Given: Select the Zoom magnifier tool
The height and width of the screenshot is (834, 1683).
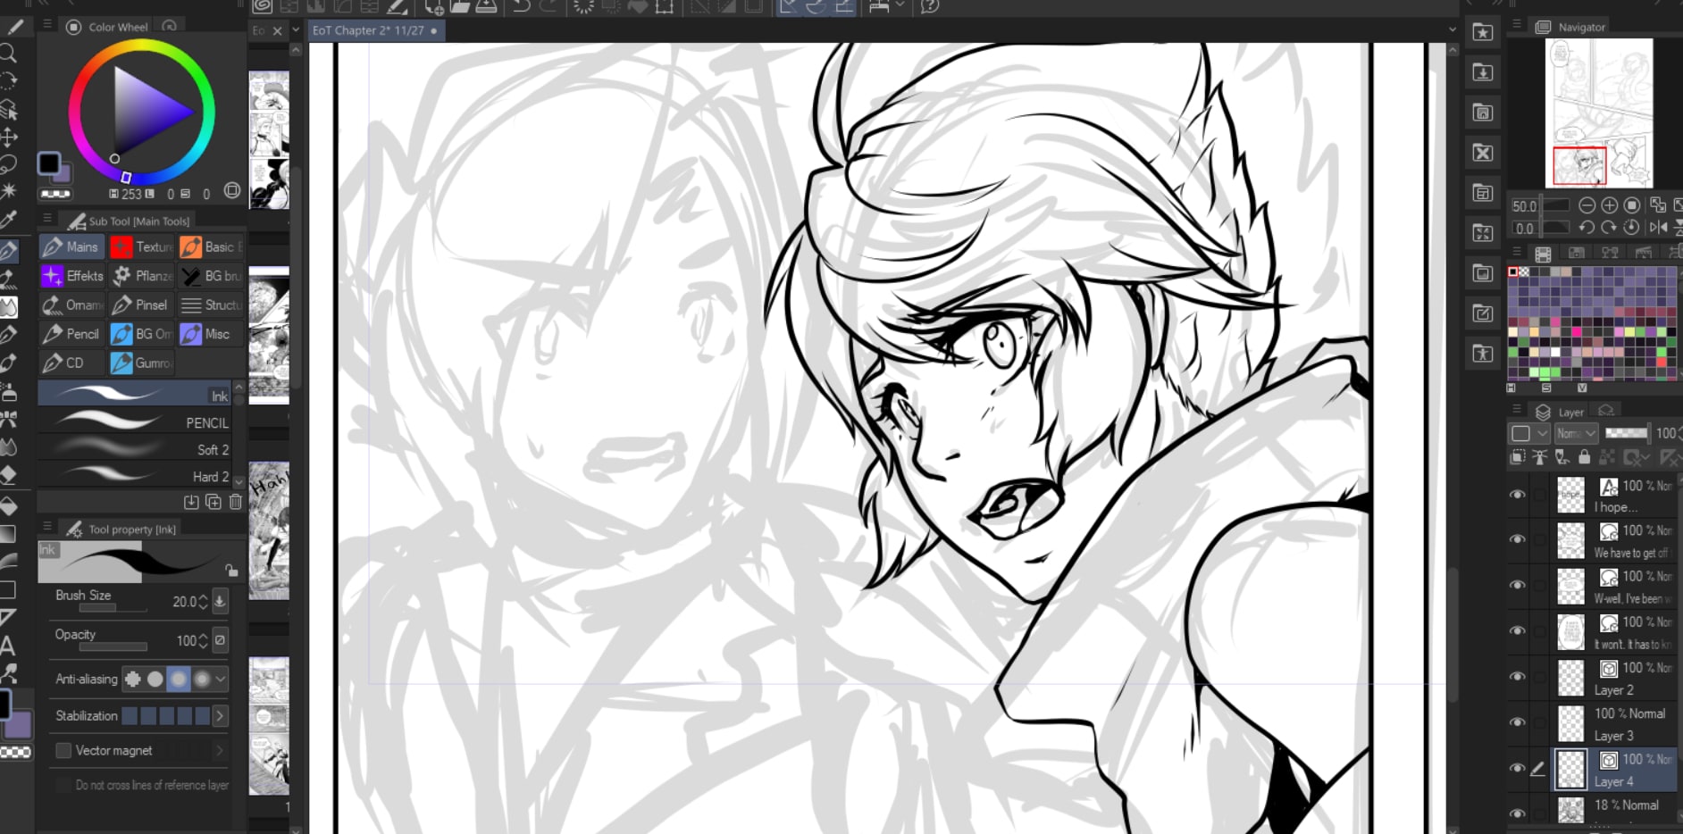Looking at the screenshot, I should [8, 54].
